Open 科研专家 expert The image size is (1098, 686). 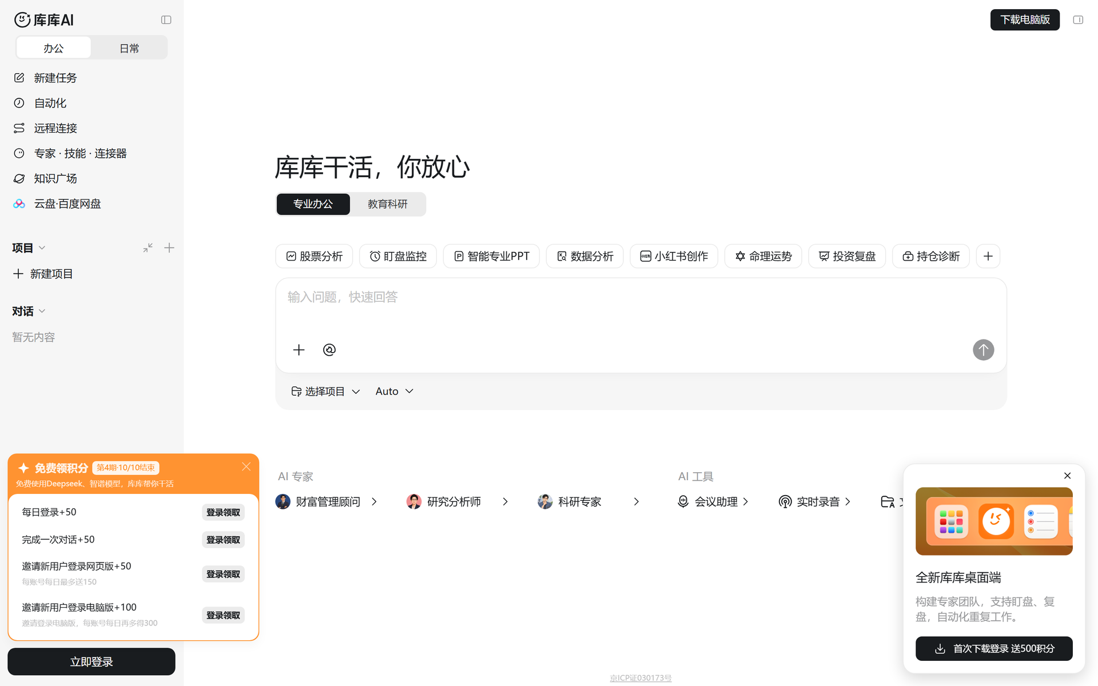pos(588,502)
